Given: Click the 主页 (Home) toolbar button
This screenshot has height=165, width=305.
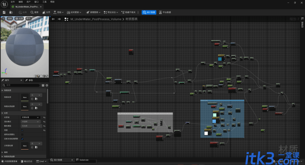Looking at the screenshot, I should [x=46, y=12].
